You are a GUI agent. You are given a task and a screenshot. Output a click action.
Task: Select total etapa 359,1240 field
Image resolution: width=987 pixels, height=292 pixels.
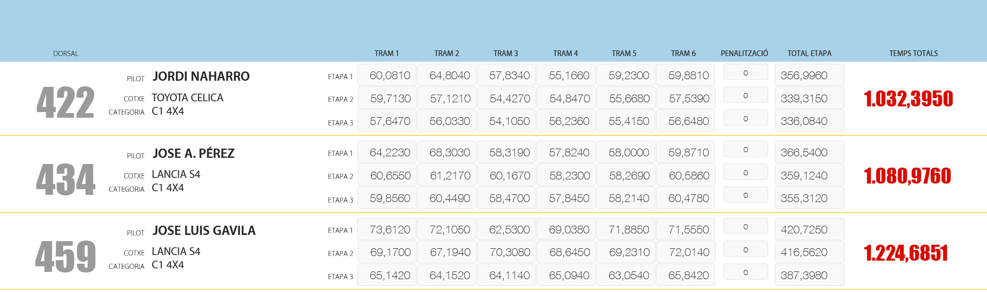coord(809,176)
